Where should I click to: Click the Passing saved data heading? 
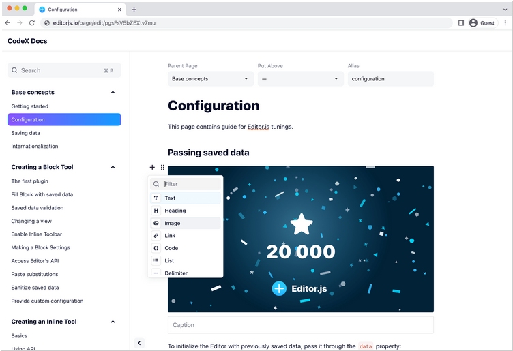pos(209,153)
